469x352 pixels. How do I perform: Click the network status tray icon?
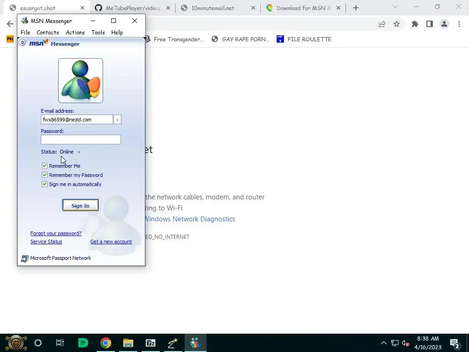coord(395,343)
